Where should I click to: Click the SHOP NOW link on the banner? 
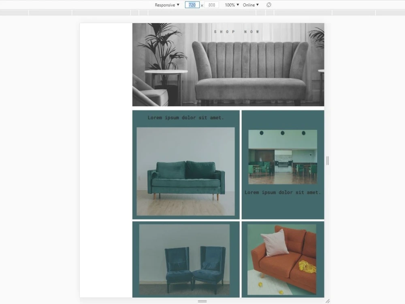(237, 32)
